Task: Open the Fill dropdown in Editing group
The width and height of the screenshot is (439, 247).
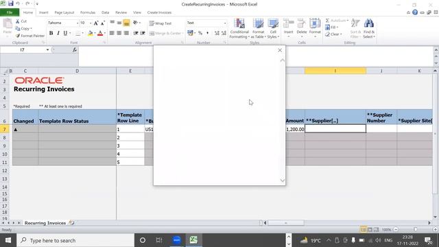Action: tap(332, 27)
